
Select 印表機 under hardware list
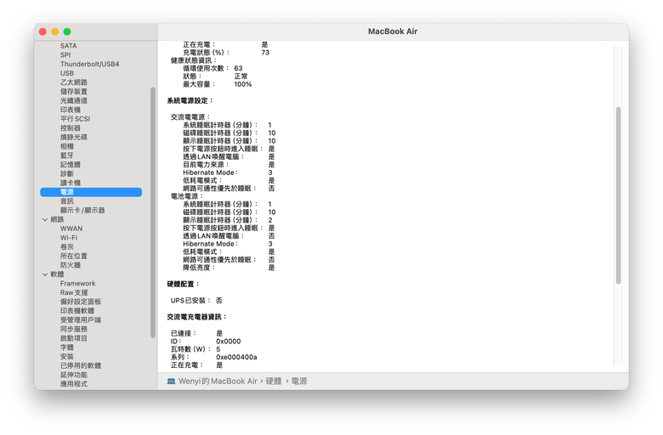[71, 110]
